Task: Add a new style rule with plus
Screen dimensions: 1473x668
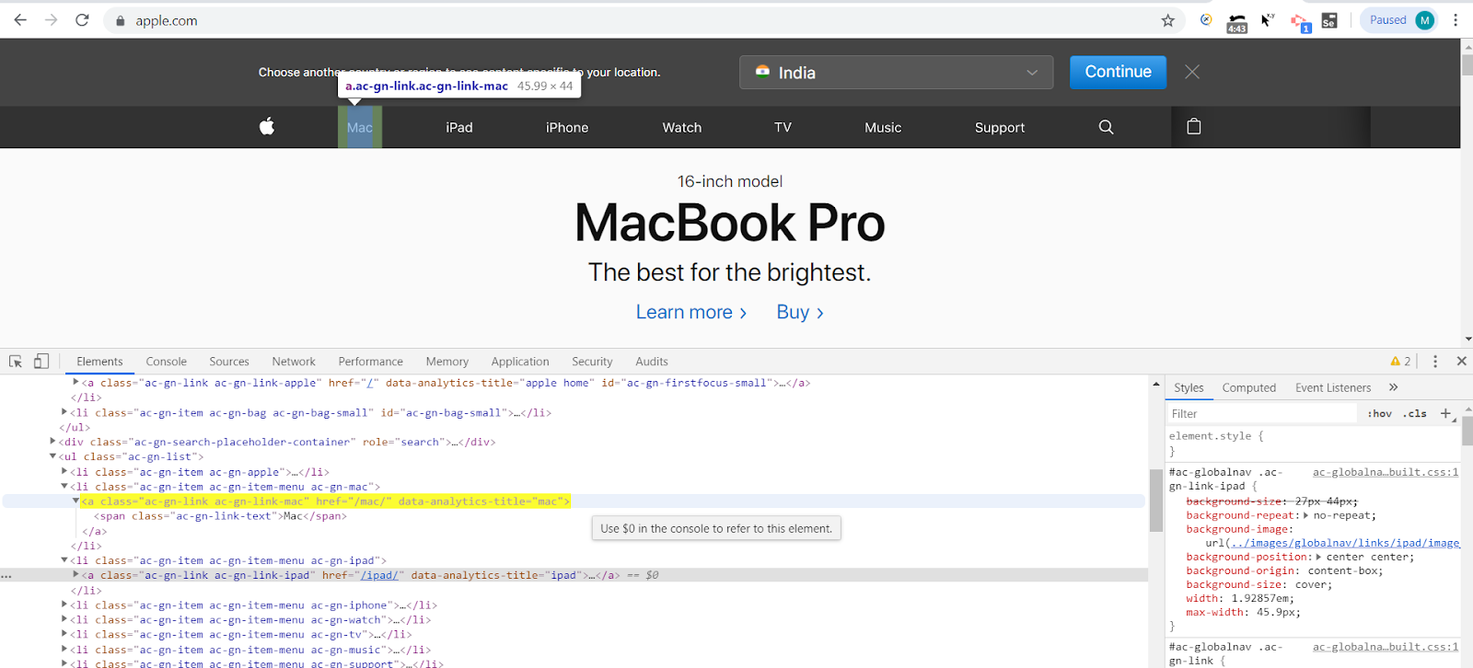Action: click(x=1445, y=414)
